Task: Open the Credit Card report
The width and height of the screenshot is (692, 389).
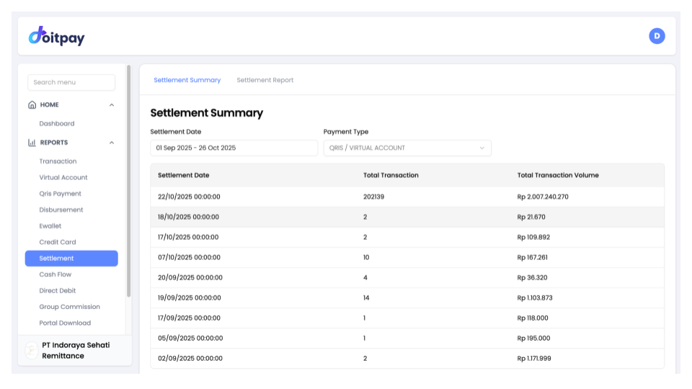Action: click(x=58, y=242)
